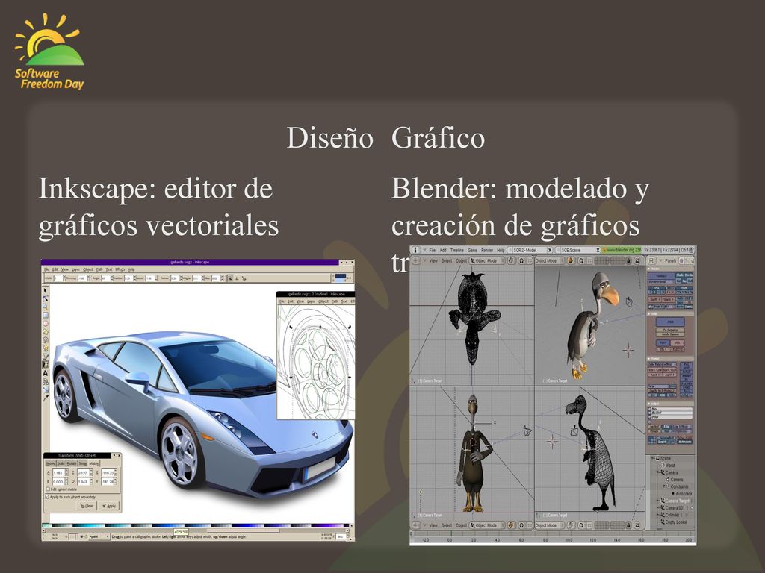Image resolution: width=765 pixels, height=573 pixels.
Task: Check 'Apply to each object separately'
Action: tap(47, 497)
